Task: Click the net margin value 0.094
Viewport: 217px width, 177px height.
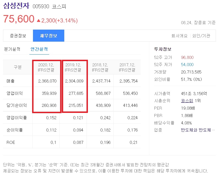Action: (78, 130)
